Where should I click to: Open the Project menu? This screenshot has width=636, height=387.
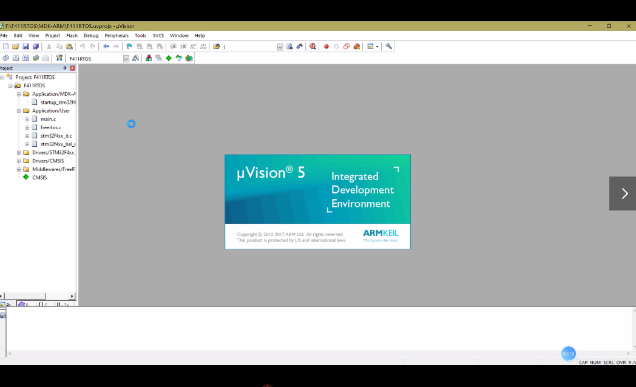click(52, 36)
